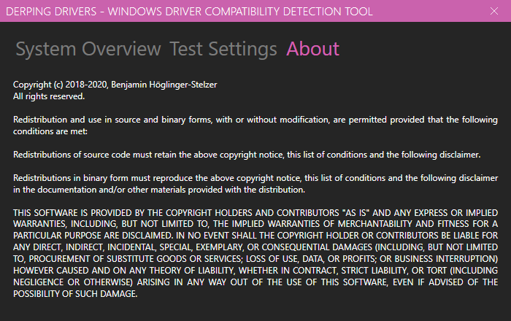Click the 'WARRANTIES, INCLUDING, BUT NOT LIMITED' line
This screenshot has height=321, width=511.
(x=255, y=224)
